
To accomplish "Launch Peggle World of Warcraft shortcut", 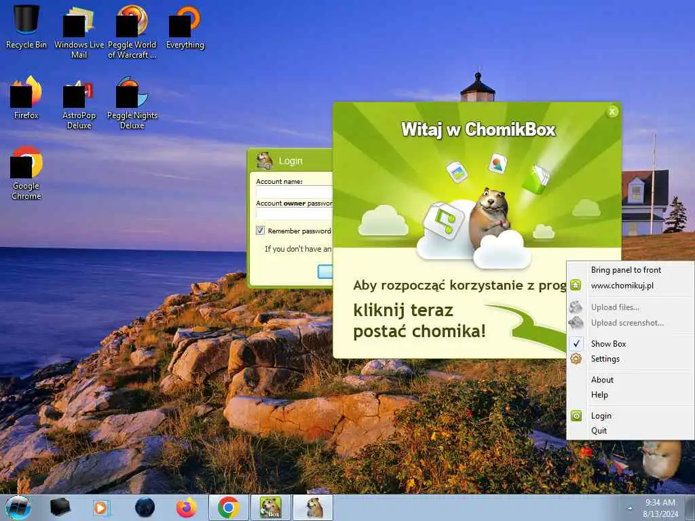I will pos(132,32).
